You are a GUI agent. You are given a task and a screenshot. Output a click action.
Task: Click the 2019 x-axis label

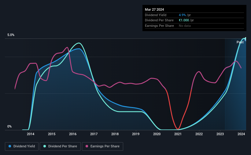click(x=136, y=134)
